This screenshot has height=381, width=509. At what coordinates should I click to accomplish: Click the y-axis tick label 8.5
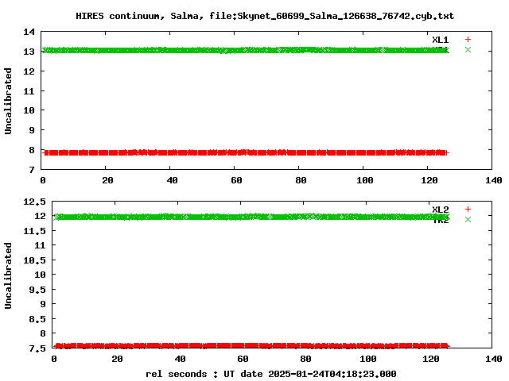pyautogui.click(x=37, y=319)
